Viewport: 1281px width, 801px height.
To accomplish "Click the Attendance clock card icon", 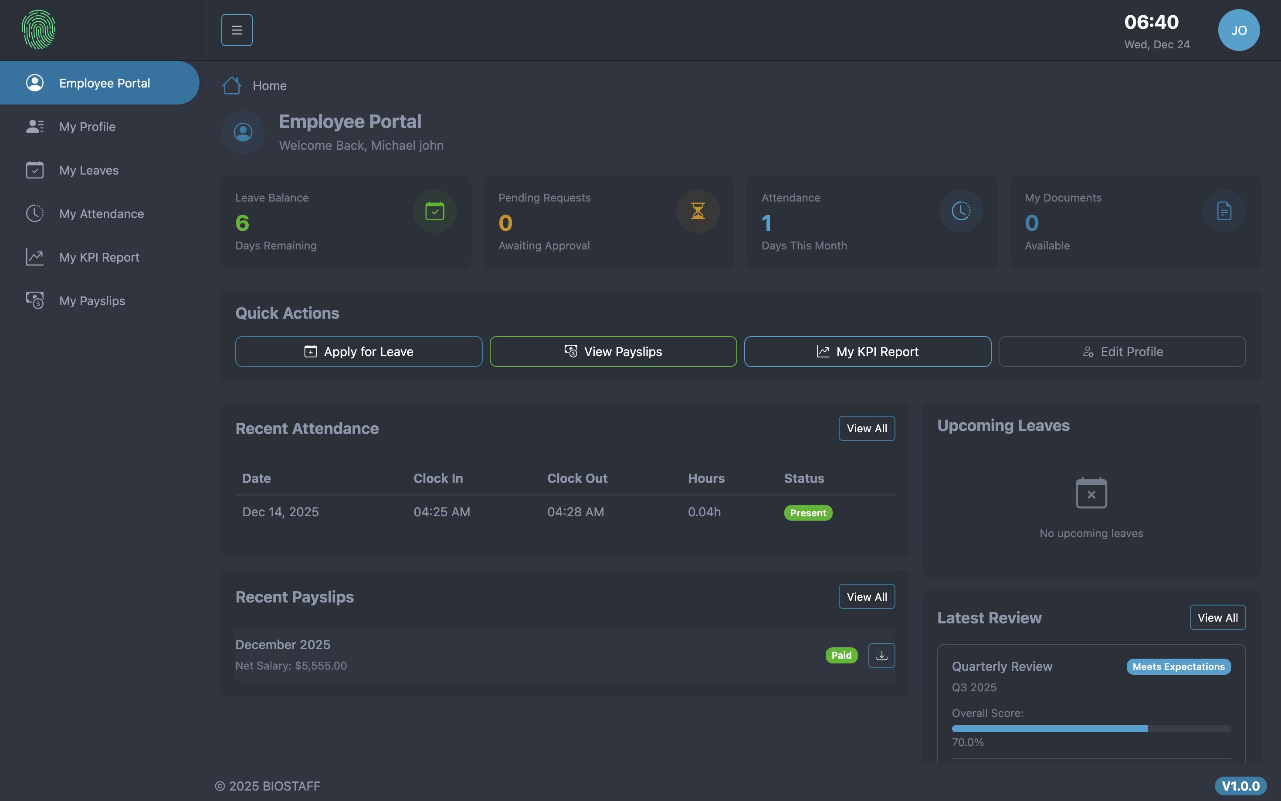I will (960, 211).
